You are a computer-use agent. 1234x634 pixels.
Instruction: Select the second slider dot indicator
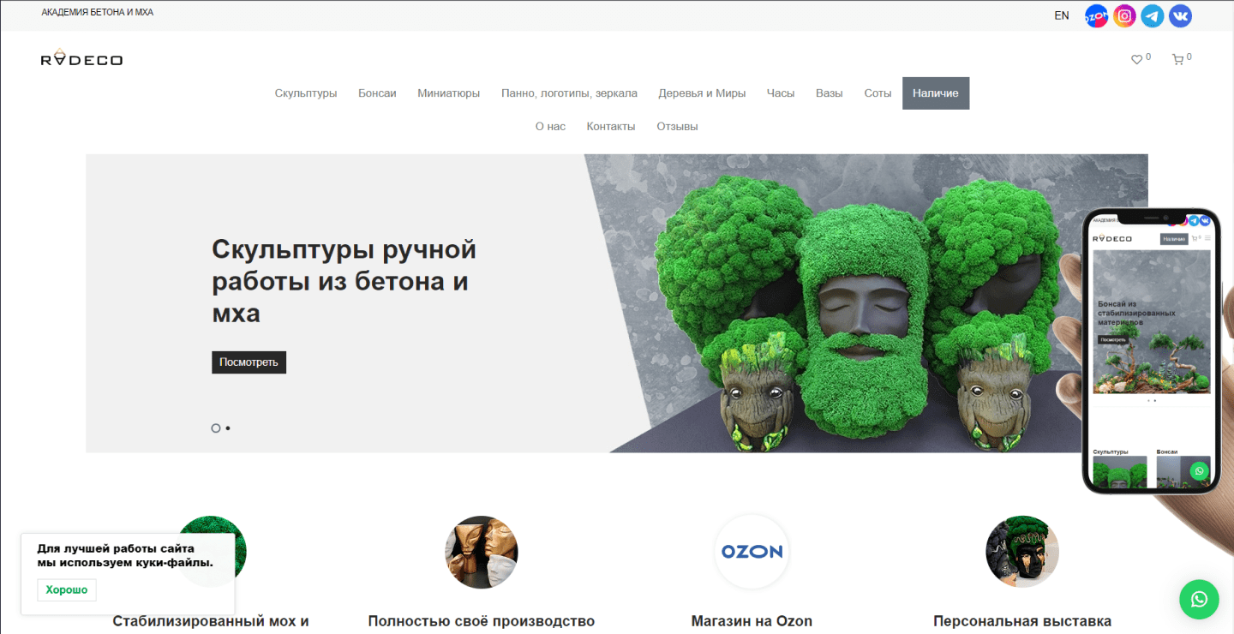tap(228, 428)
